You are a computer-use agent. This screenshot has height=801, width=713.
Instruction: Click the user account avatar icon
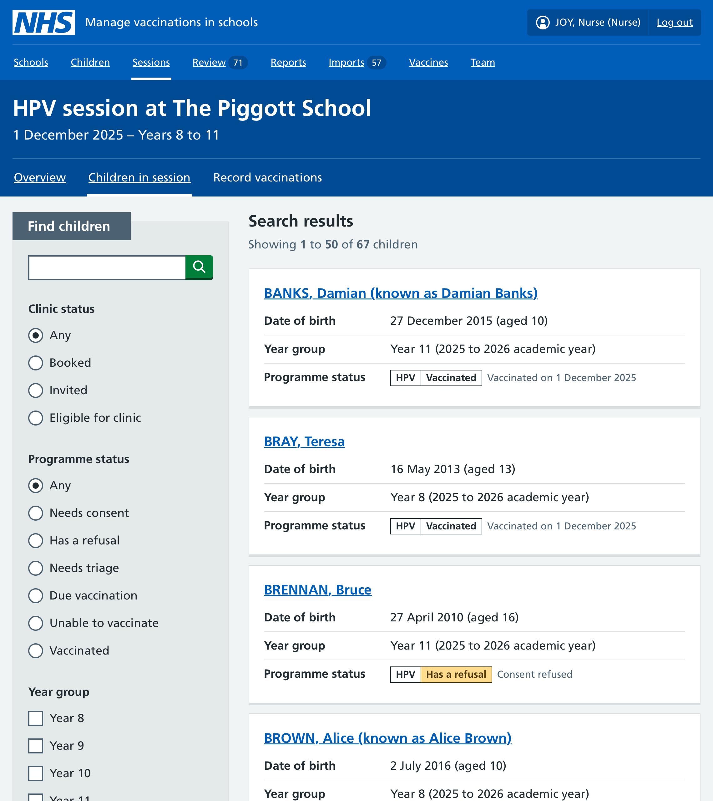543,22
